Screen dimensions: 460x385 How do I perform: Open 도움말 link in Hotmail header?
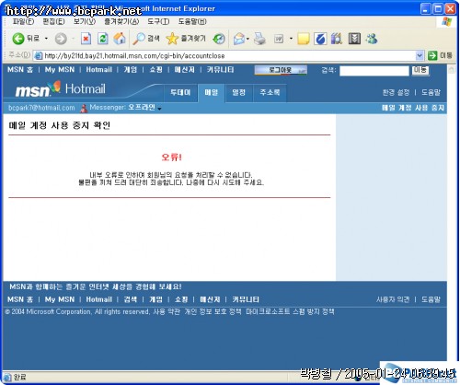pyautogui.click(x=431, y=92)
